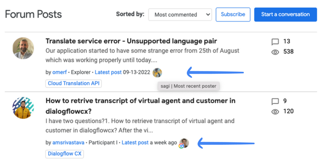The image size is (324, 162).
Task: Open the Most commented sort dropdown
Action: click(180, 15)
